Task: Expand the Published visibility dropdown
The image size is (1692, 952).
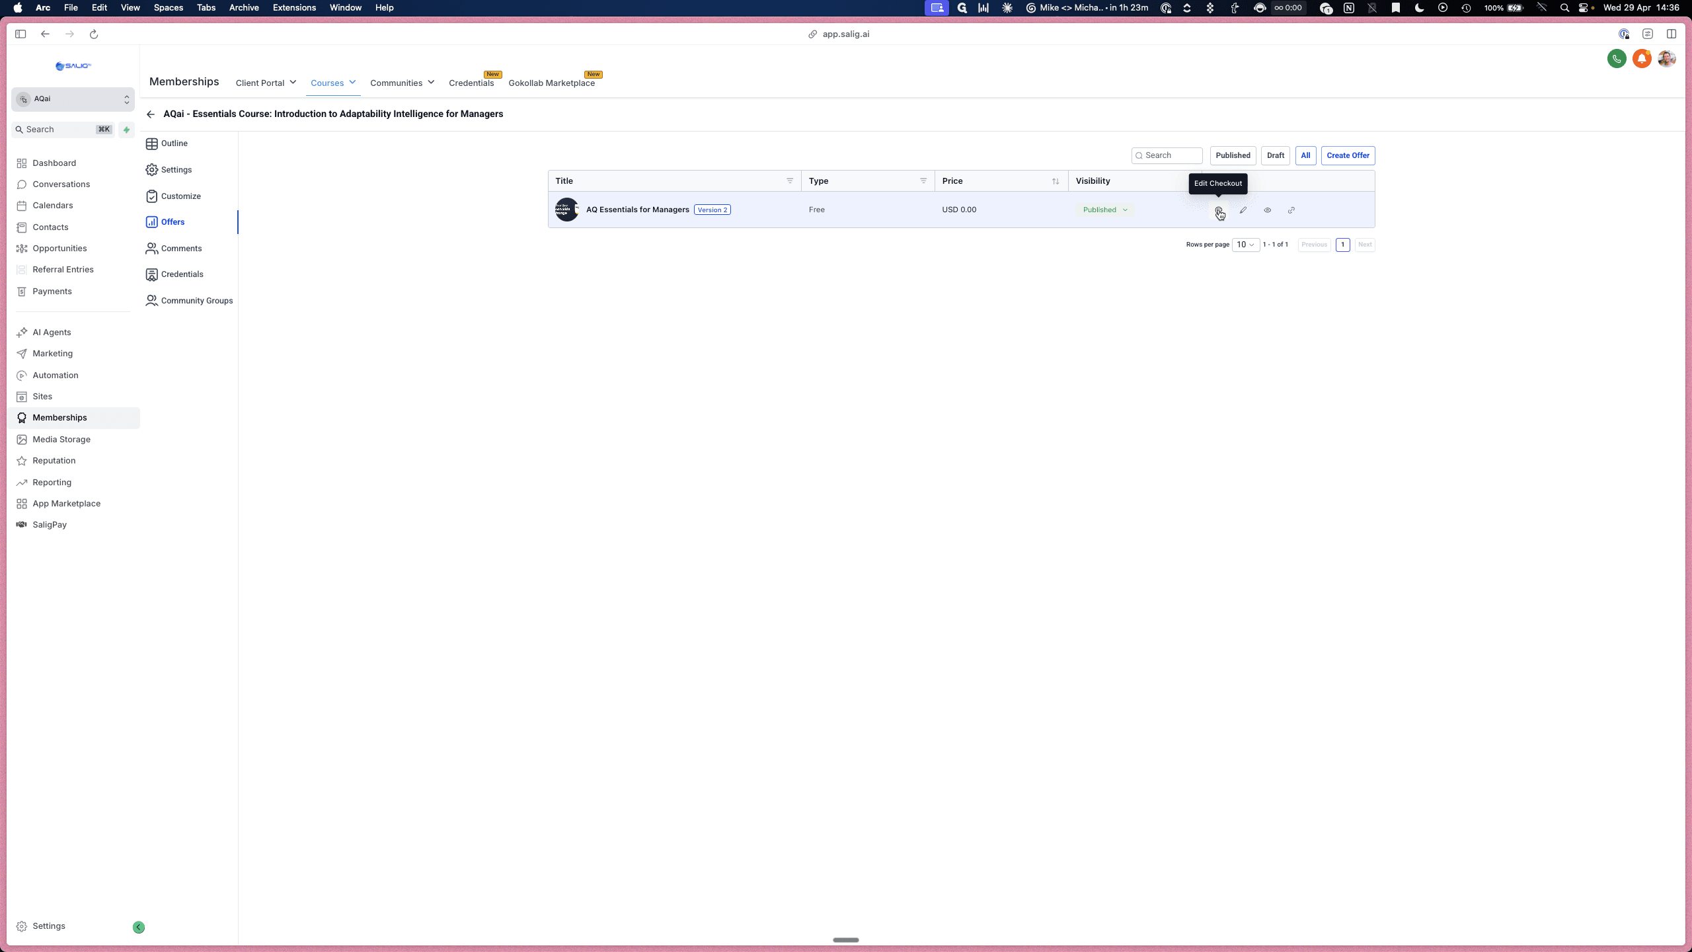Action: tap(1105, 210)
